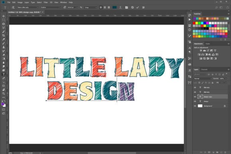Screen dimensions: 231x154
Task: Select the Eyedropper tool
Action: [x=4, y=39]
